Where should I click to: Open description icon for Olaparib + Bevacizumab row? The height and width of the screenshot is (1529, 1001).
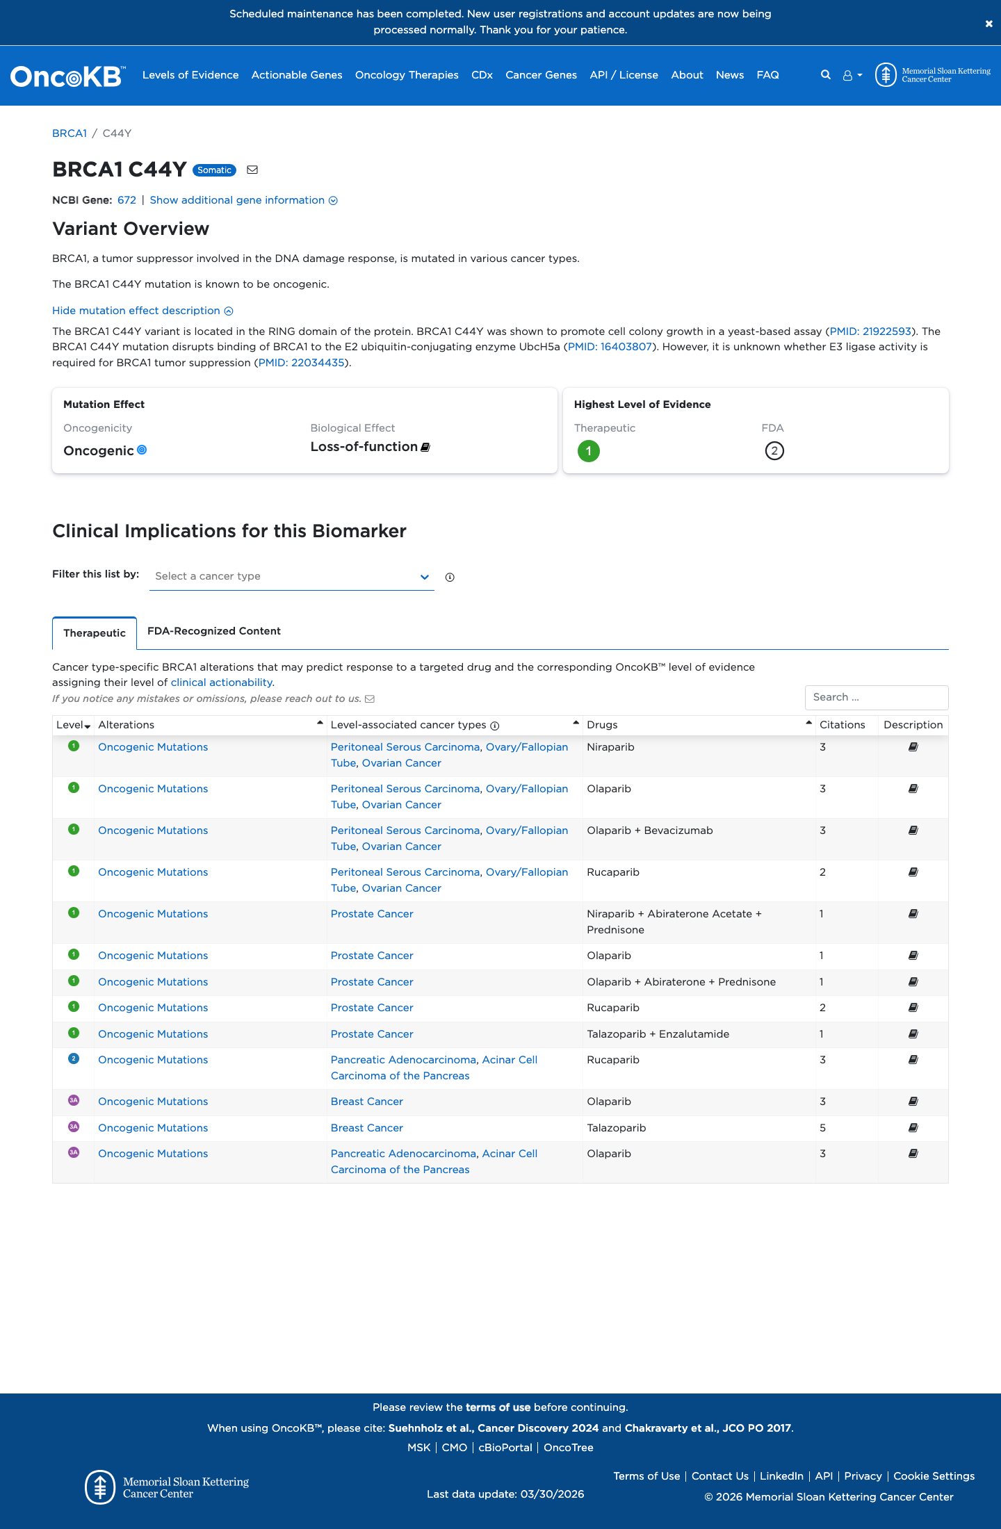(913, 831)
